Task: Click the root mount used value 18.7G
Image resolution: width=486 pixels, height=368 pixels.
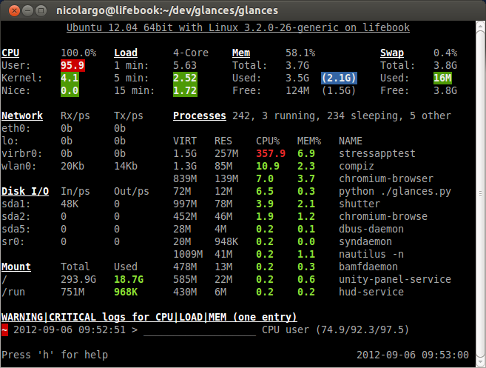Action: click(129, 279)
